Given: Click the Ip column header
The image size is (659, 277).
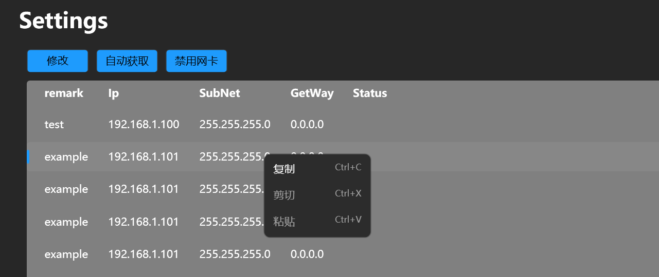Looking at the screenshot, I should [x=114, y=93].
